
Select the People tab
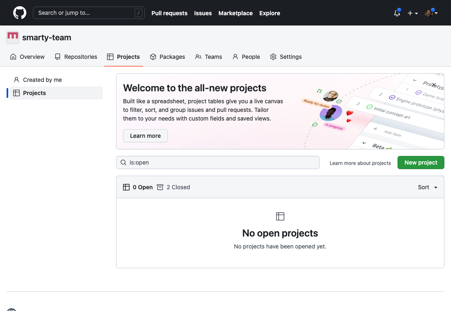tap(246, 57)
